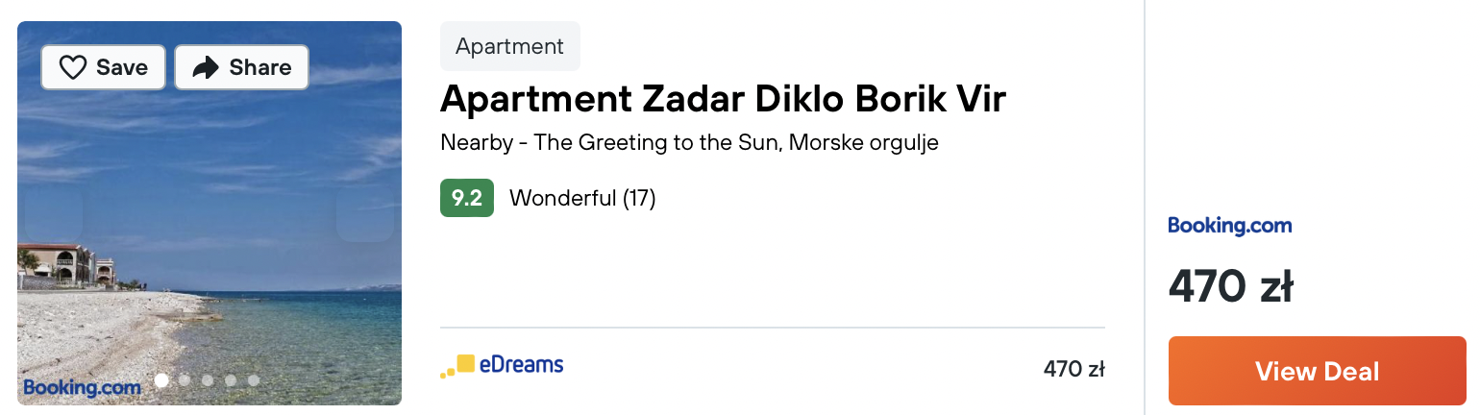This screenshot has width=1480, height=415.
Task: Select the first carousel dot
Action: click(161, 380)
